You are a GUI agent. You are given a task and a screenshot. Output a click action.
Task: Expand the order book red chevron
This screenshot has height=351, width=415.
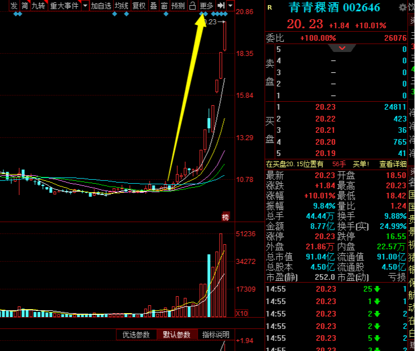342,48
